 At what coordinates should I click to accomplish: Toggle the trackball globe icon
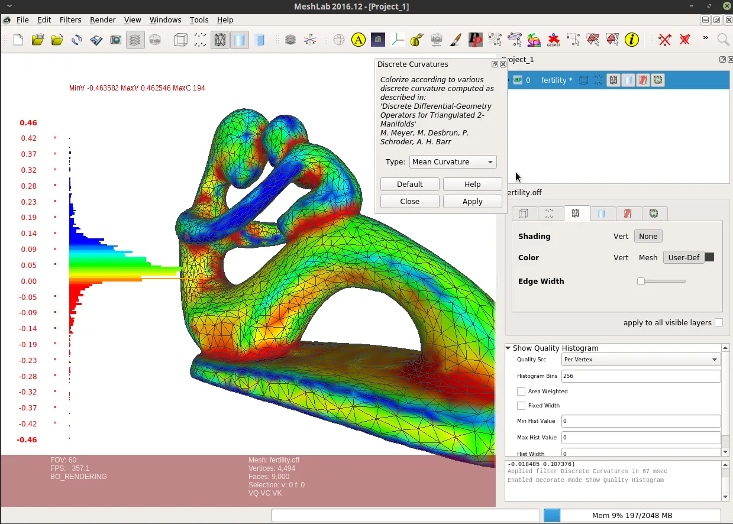[339, 40]
